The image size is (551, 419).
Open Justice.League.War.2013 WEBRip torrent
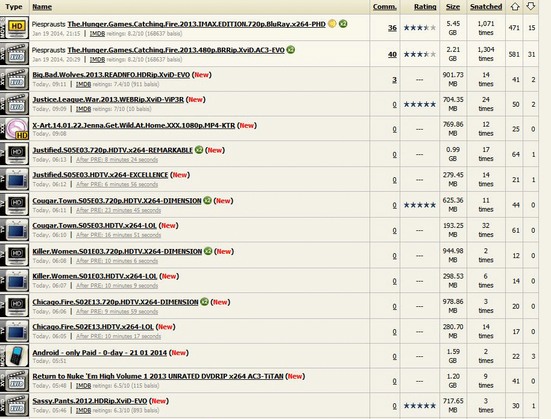[108, 100]
